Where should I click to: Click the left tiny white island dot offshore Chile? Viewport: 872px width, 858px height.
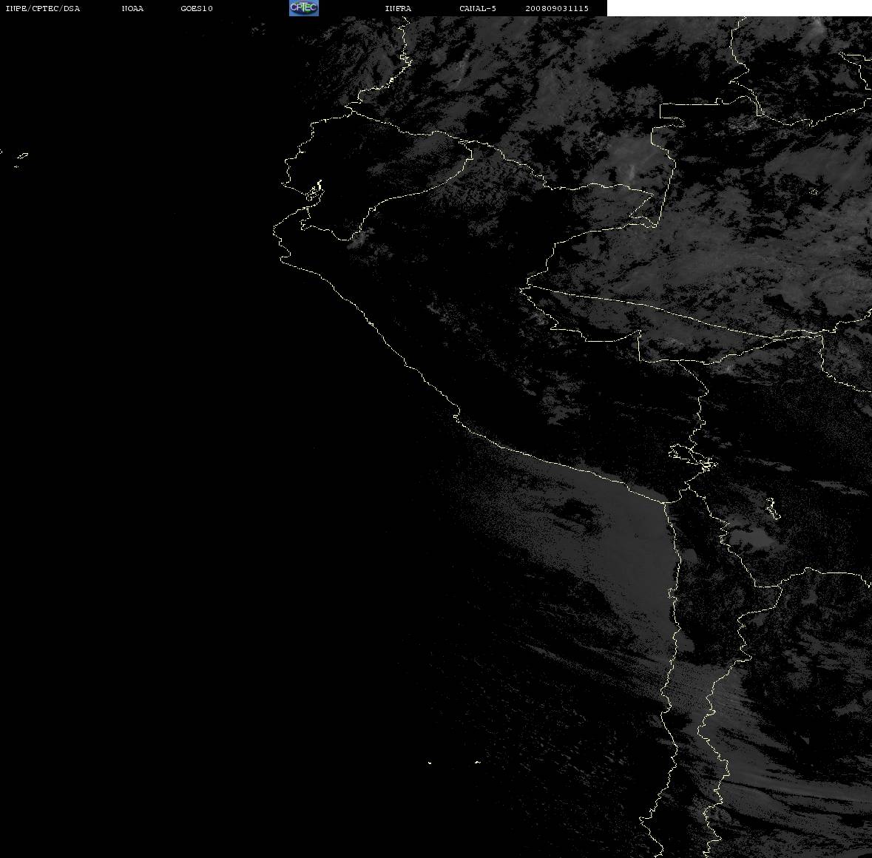[x=430, y=763]
